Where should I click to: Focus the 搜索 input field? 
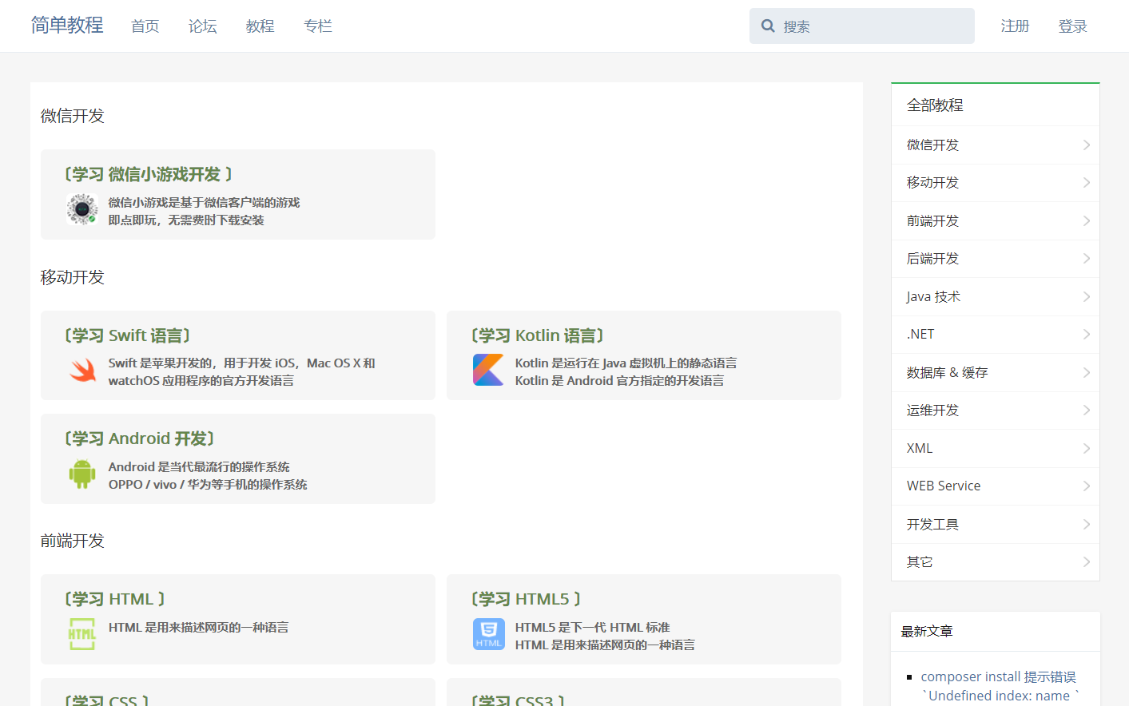click(x=862, y=26)
